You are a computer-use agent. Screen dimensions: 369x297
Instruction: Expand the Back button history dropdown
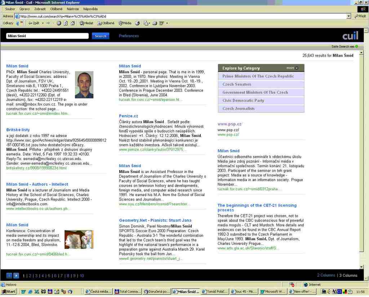tap(43, 23)
